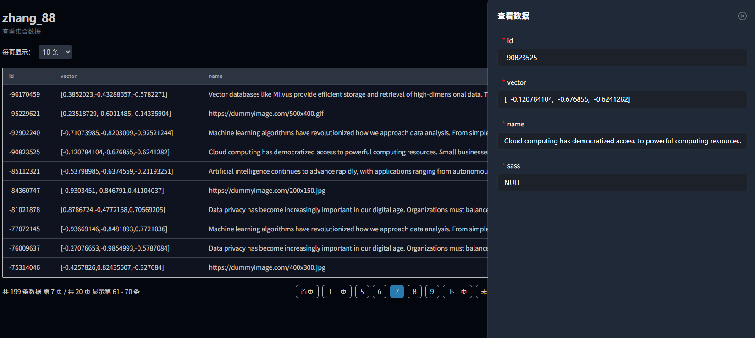Open the row with id -85112321
Screen dimensions: 755x338
pyautogui.click(x=25, y=171)
